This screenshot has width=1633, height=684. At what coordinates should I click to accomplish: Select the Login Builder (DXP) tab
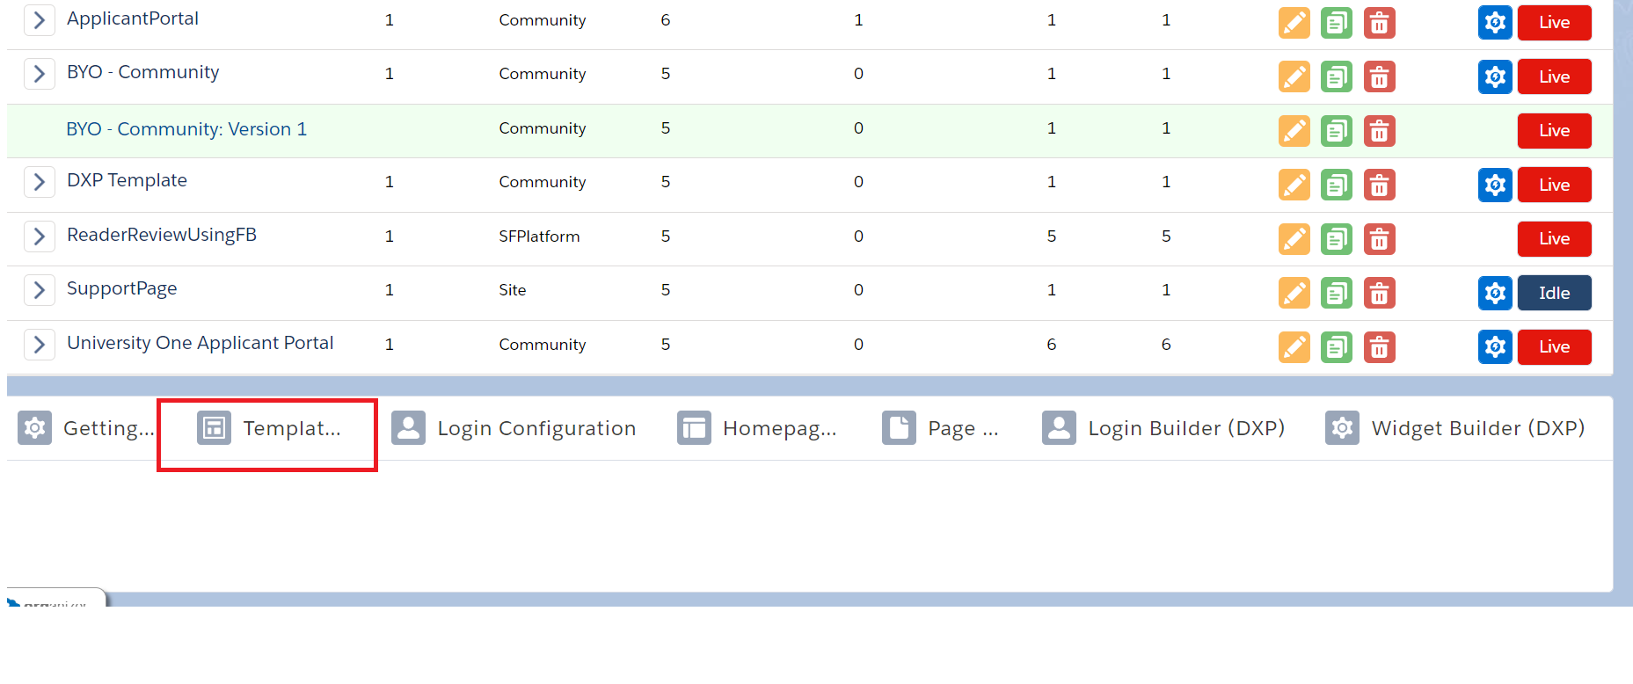1163,428
